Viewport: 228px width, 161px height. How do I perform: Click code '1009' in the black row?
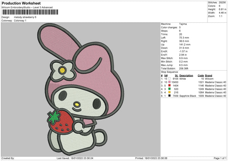pos(201,96)
